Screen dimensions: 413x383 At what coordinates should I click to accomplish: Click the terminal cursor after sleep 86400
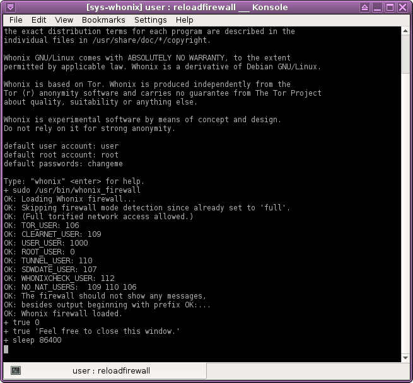tap(6, 349)
